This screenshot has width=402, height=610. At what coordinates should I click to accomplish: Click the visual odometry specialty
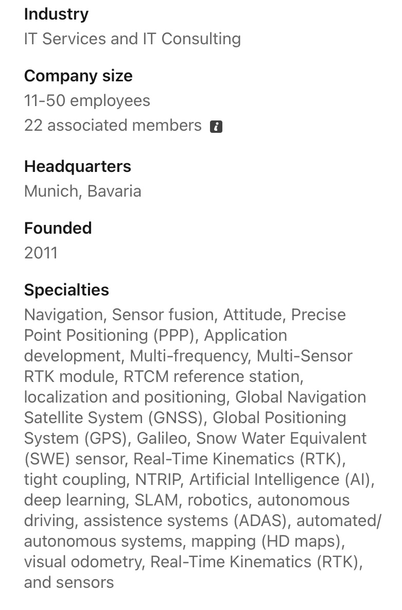pyautogui.click(x=82, y=562)
